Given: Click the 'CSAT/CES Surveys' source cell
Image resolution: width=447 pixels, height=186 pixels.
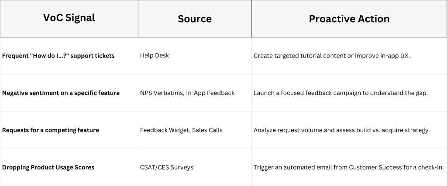Looking at the screenshot, I should tap(166, 168).
